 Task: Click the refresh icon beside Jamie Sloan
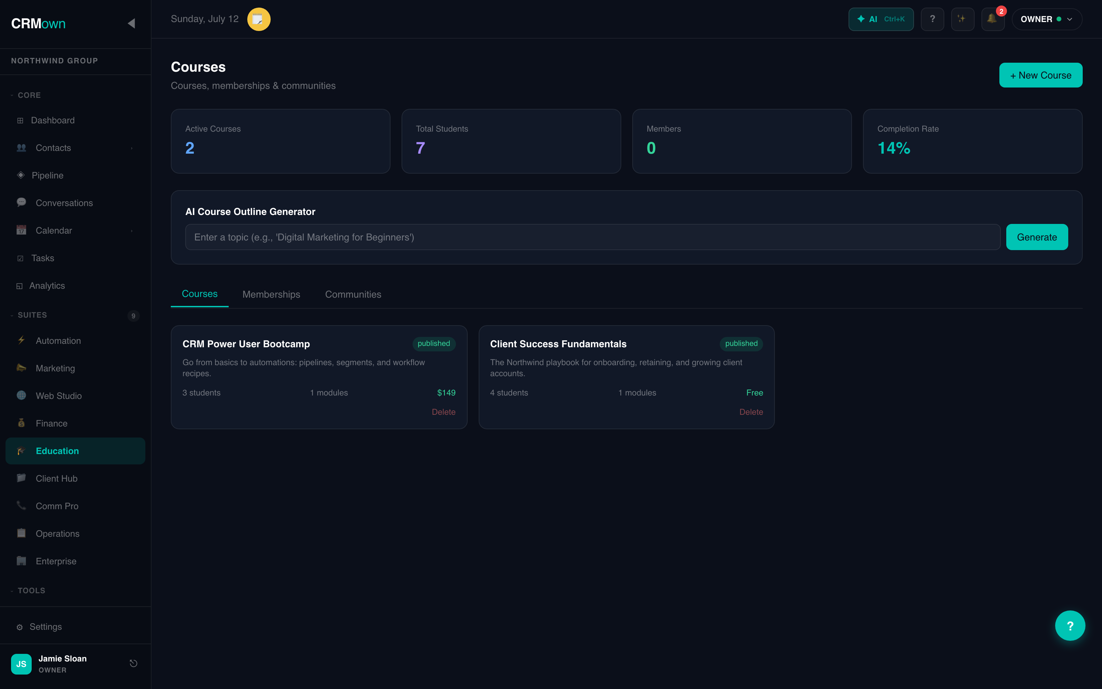(133, 664)
